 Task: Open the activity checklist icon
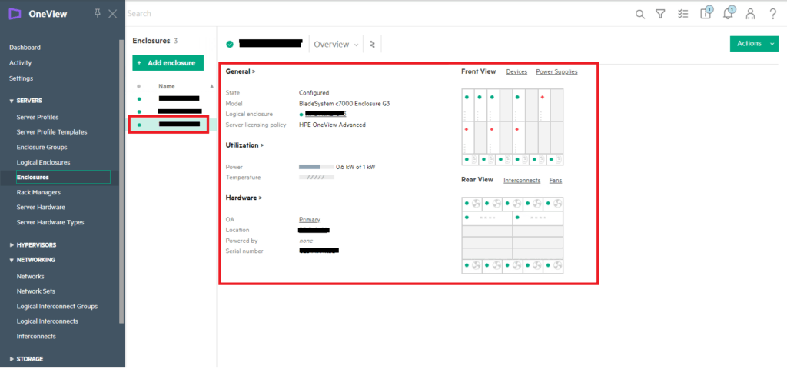[x=682, y=14]
